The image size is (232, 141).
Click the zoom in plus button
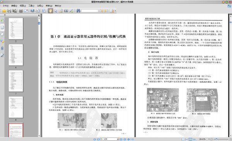(230, 139)
